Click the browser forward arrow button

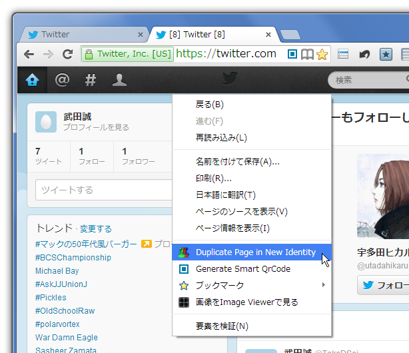pos(48,54)
